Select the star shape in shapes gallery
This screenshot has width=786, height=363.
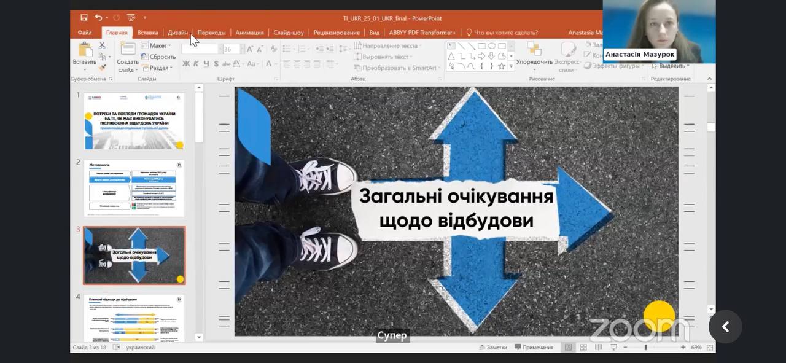(x=502, y=66)
